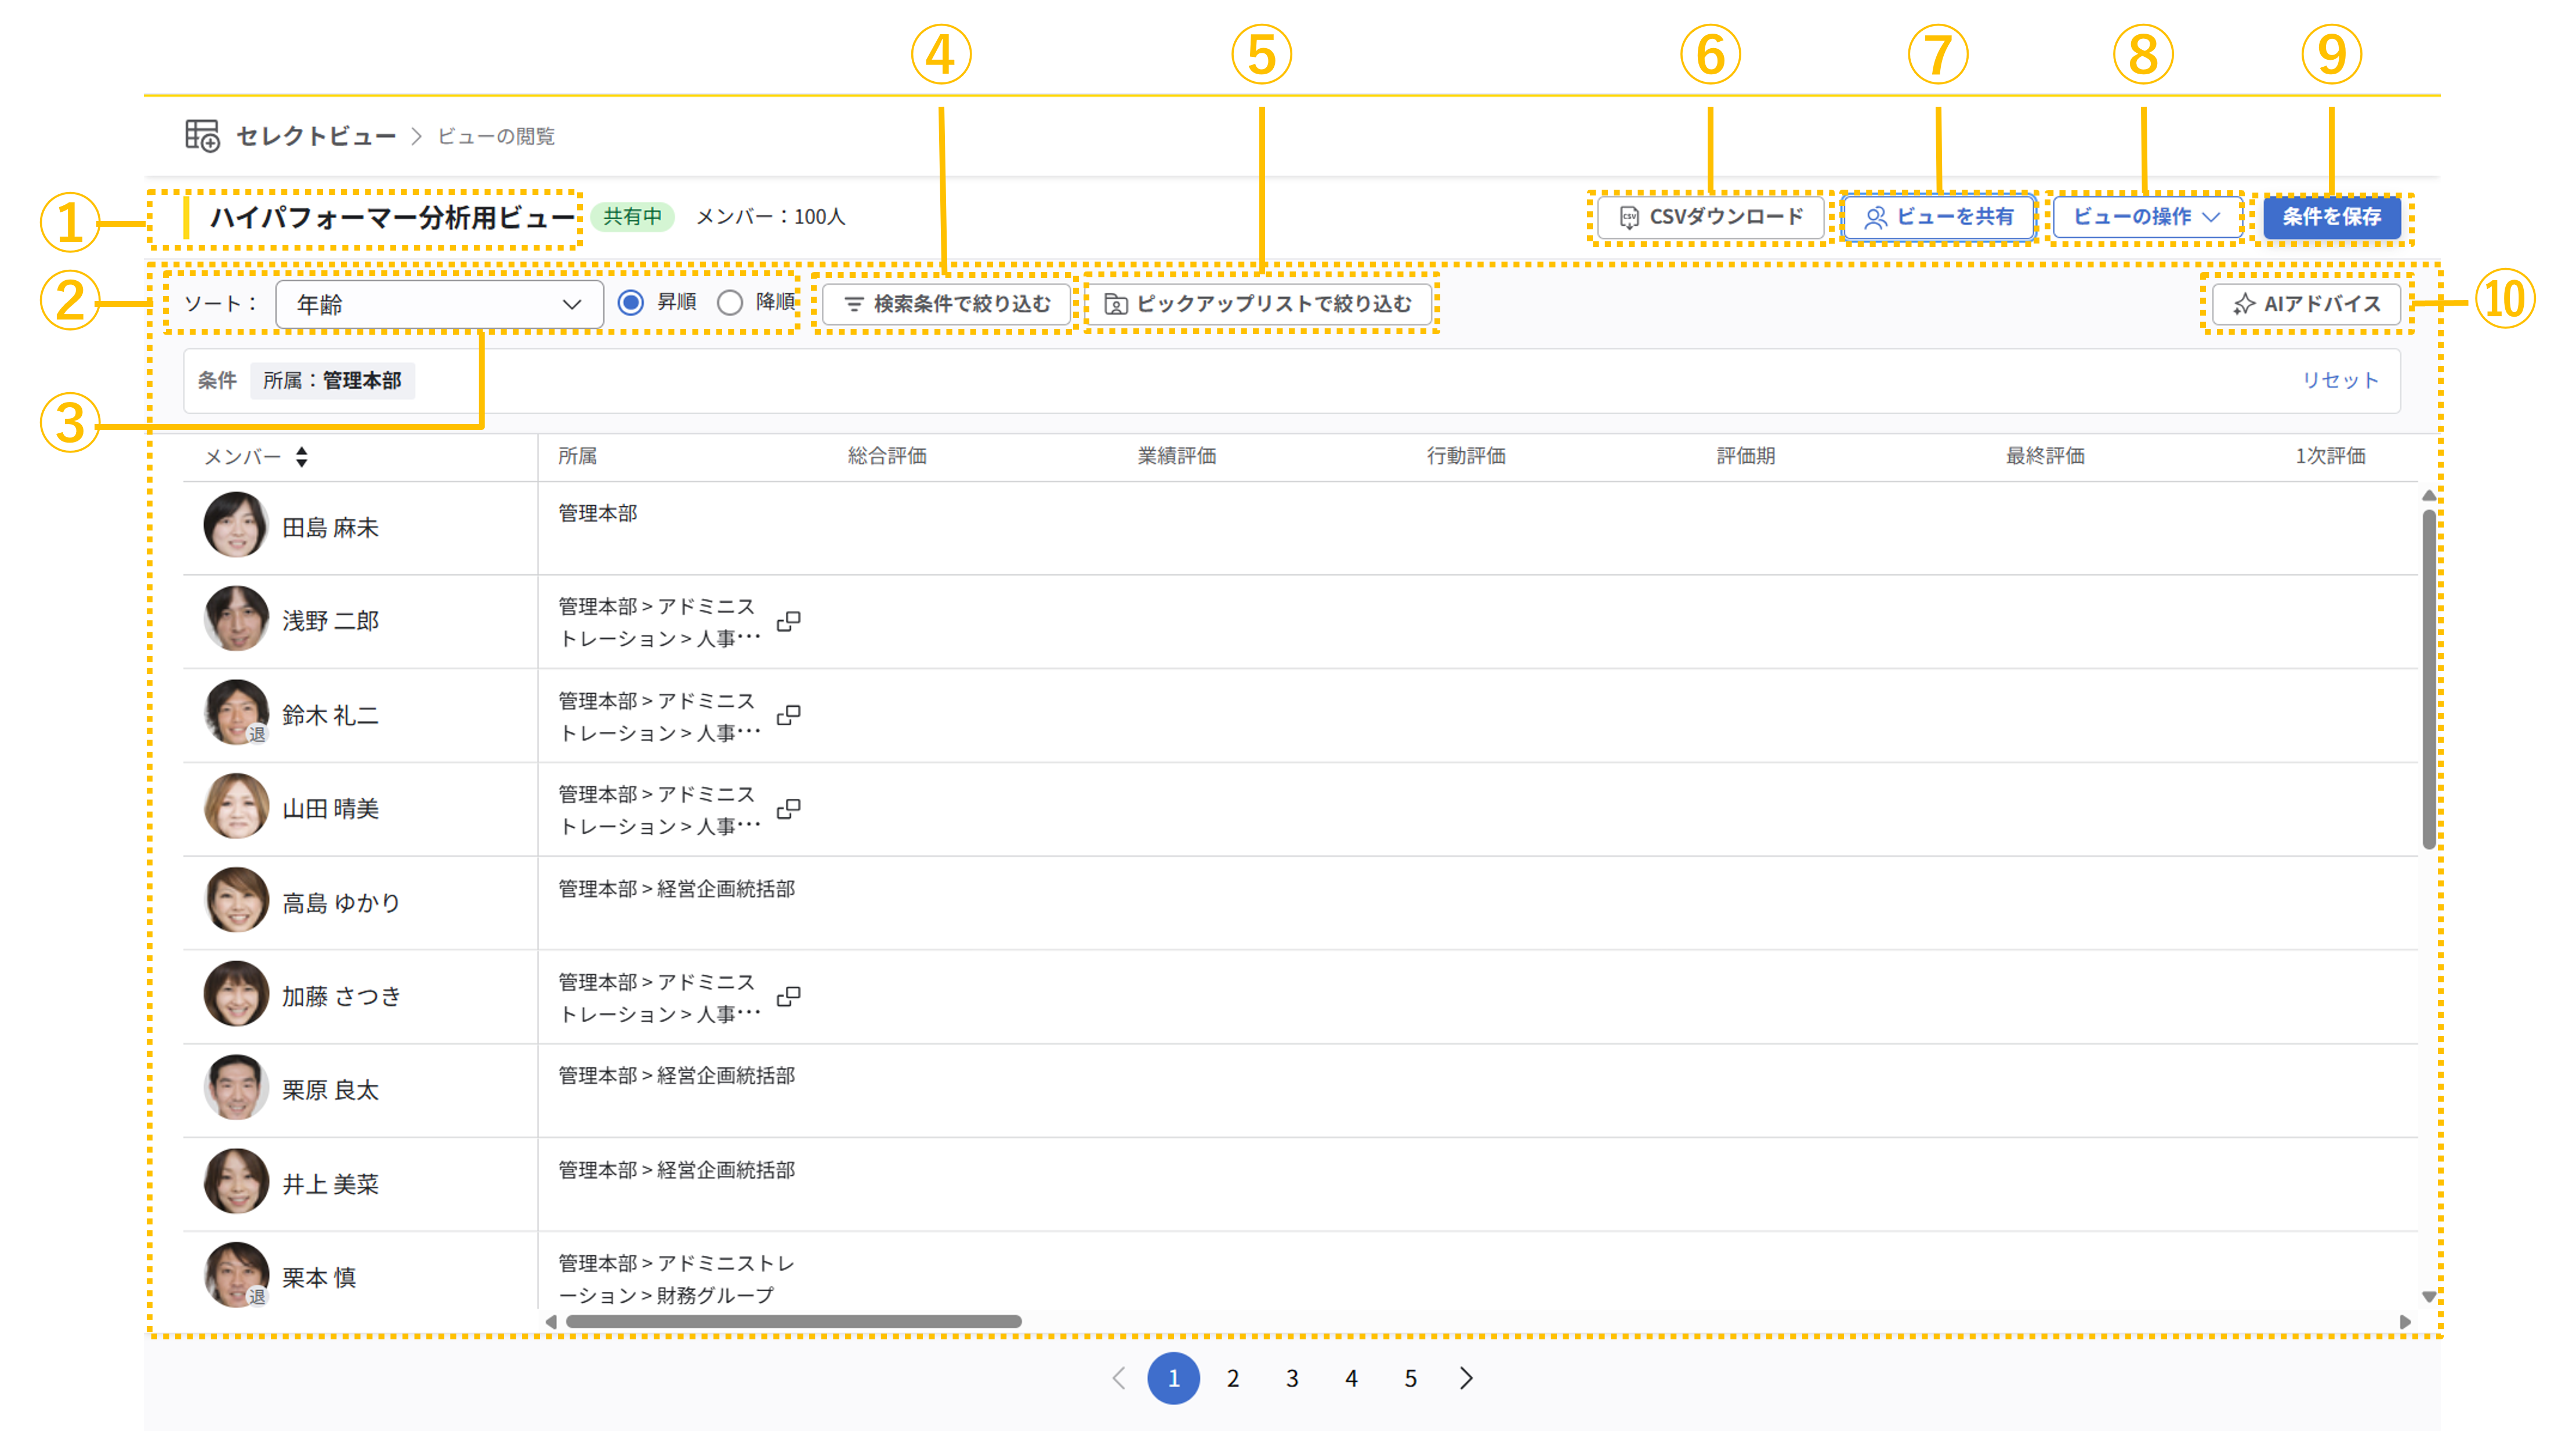Image resolution: width=2576 pixels, height=1431 pixels.
Task: Go to page 5 in pagination
Action: [x=1410, y=1378]
